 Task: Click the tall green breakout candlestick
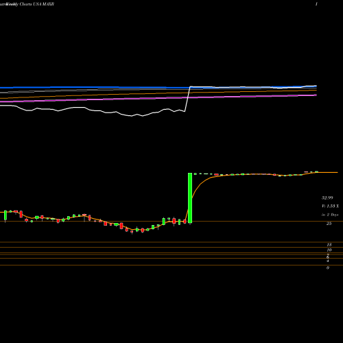click(190, 198)
